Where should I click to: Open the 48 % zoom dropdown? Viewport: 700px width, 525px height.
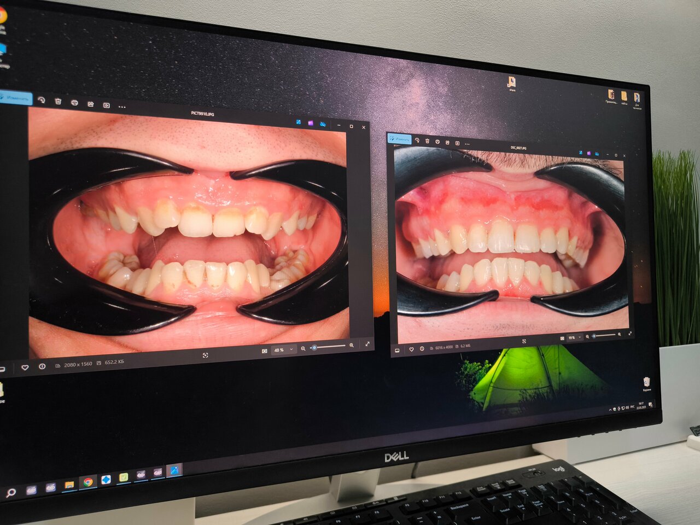(283, 349)
